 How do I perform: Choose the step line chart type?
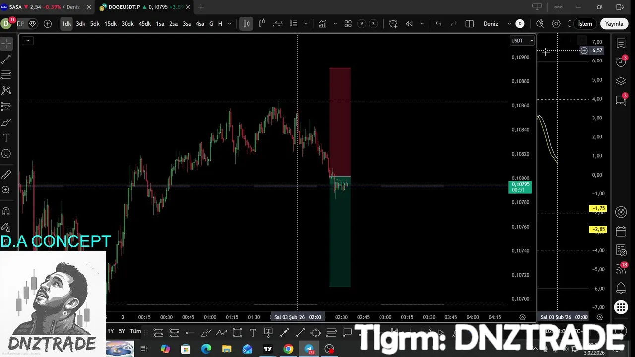tap(278, 24)
